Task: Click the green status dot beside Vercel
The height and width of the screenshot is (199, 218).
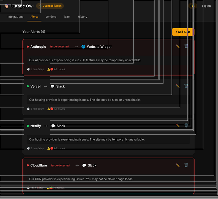Action: pyautogui.click(x=28, y=86)
